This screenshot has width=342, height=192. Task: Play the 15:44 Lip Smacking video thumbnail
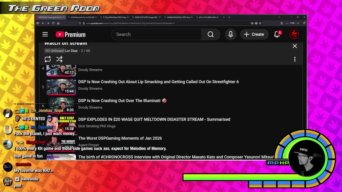point(61,87)
